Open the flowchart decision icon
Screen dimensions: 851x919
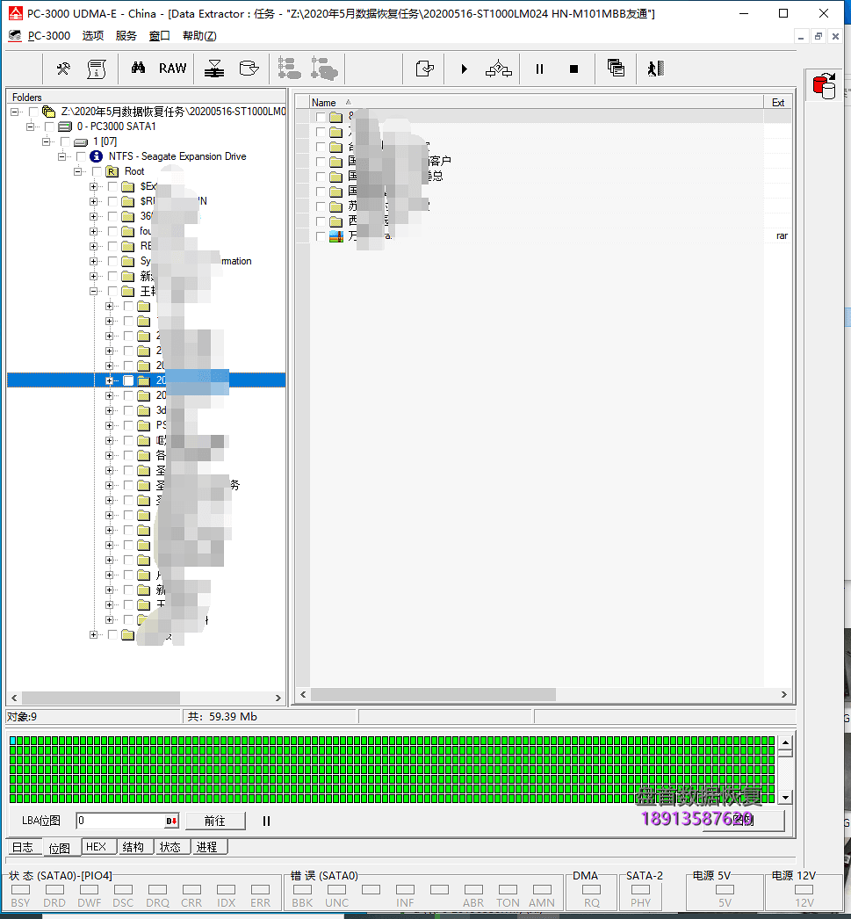[499, 69]
